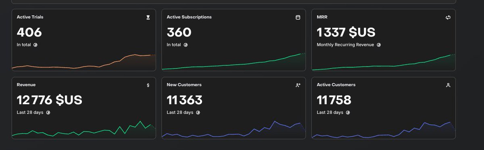Click the info icon beside Revenue 'Last 28 days'
This screenshot has width=484, height=150.
point(48,113)
